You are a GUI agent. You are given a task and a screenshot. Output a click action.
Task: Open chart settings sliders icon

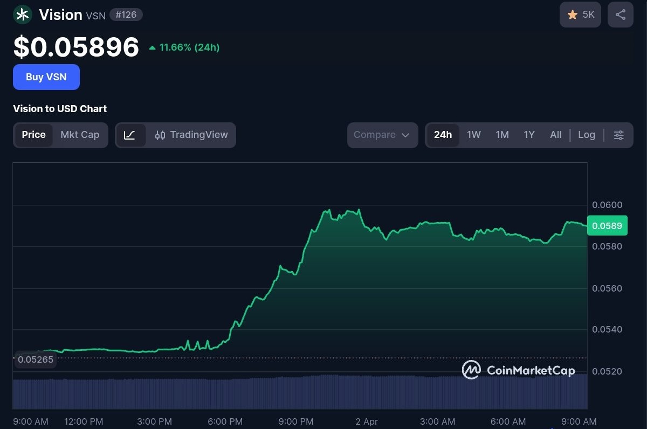coord(619,135)
